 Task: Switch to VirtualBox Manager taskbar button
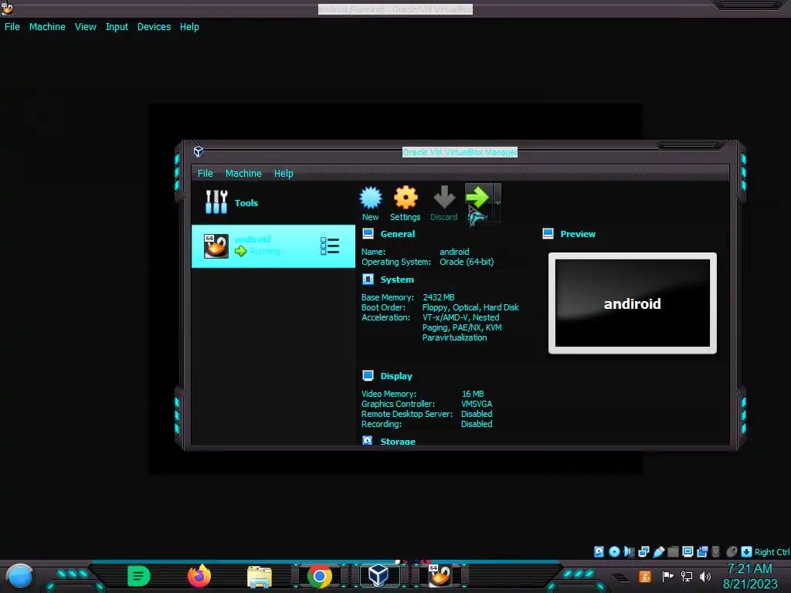click(379, 575)
